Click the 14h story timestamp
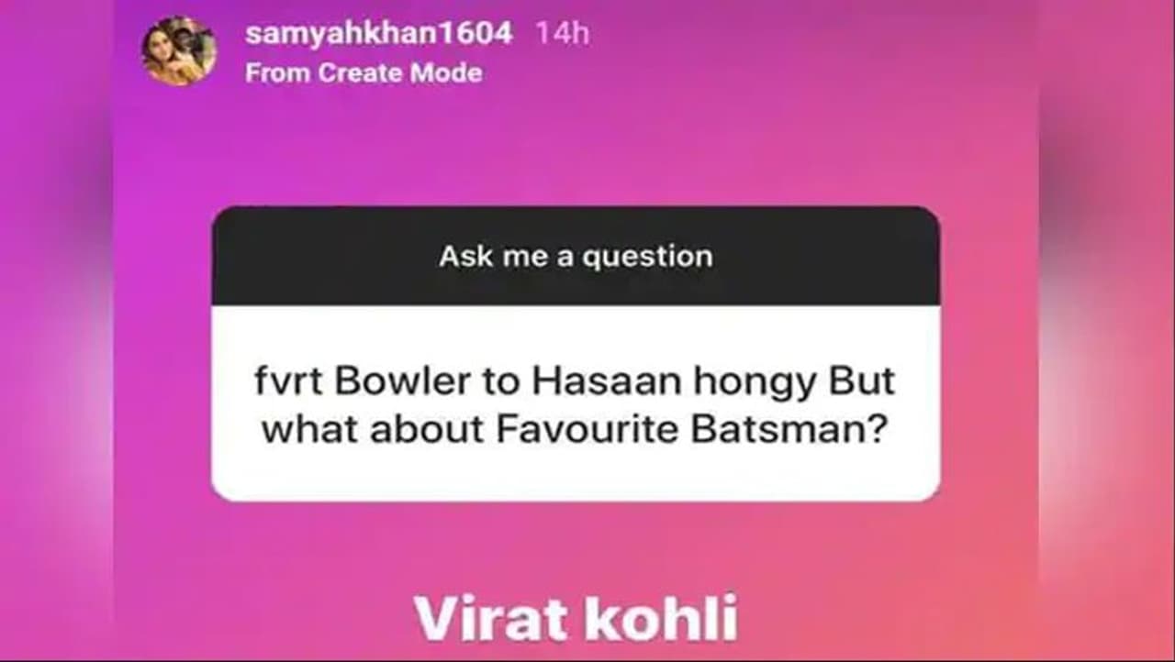This screenshot has width=1175, height=662. 563,34
